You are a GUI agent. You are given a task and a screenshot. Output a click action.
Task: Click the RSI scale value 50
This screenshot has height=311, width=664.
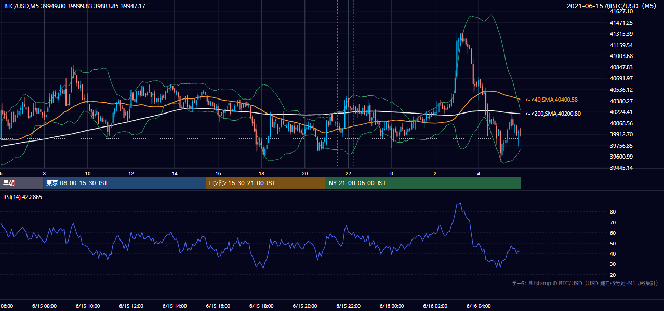[613, 243]
